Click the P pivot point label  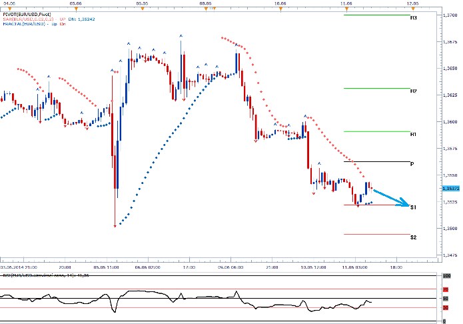[x=412, y=164]
